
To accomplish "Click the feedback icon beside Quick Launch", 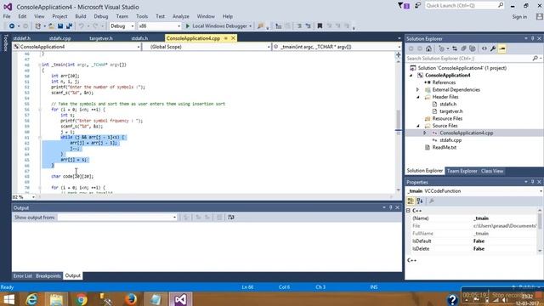I will click(x=417, y=6).
